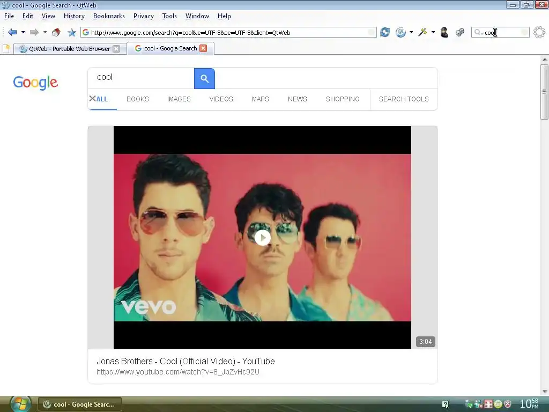Open the Help menu
The width and height of the screenshot is (549, 412).
[x=224, y=16]
